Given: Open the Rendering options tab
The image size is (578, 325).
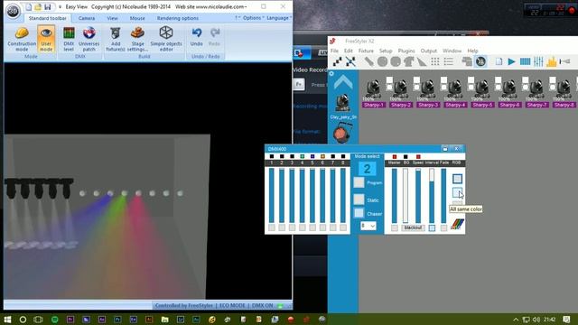Looking at the screenshot, I should 178,18.
